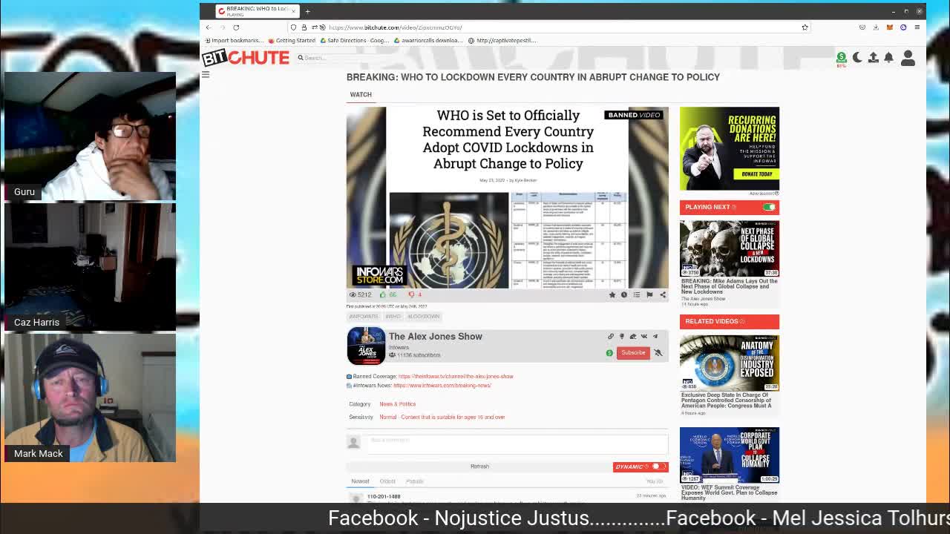Bookmark this page star icon

805,27
